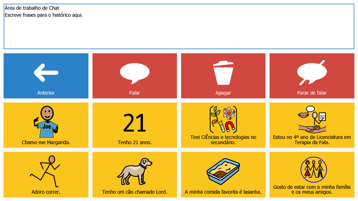Select the lasagna dish pictogram
The image size is (358, 201).
[223, 171]
